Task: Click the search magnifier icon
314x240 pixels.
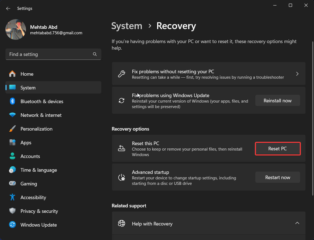Action: point(95,54)
